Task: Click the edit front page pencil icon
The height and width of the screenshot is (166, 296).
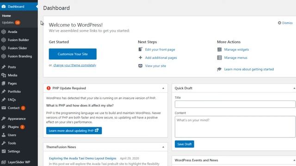Action: [x=140, y=49]
